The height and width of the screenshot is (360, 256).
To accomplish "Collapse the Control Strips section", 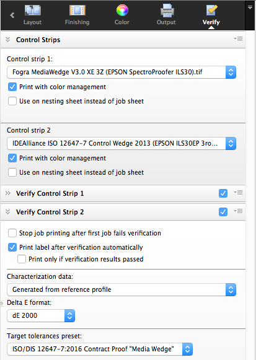I will pyautogui.click(x=8, y=40).
